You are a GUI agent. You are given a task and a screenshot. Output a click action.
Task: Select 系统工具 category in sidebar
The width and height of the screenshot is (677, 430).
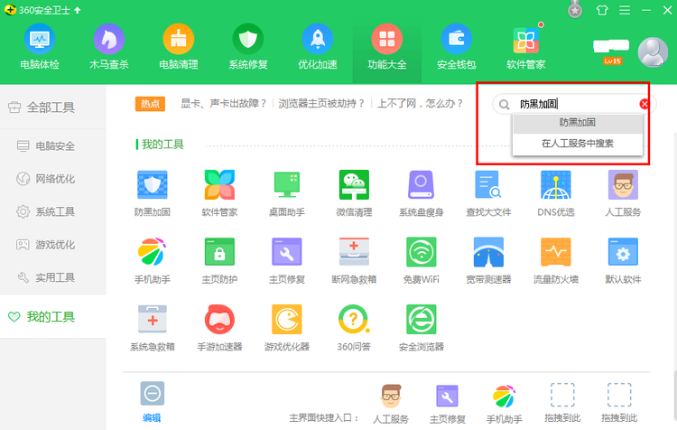(54, 211)
